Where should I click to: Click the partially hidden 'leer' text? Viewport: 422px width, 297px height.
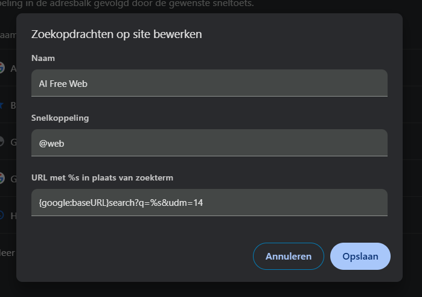7,253
